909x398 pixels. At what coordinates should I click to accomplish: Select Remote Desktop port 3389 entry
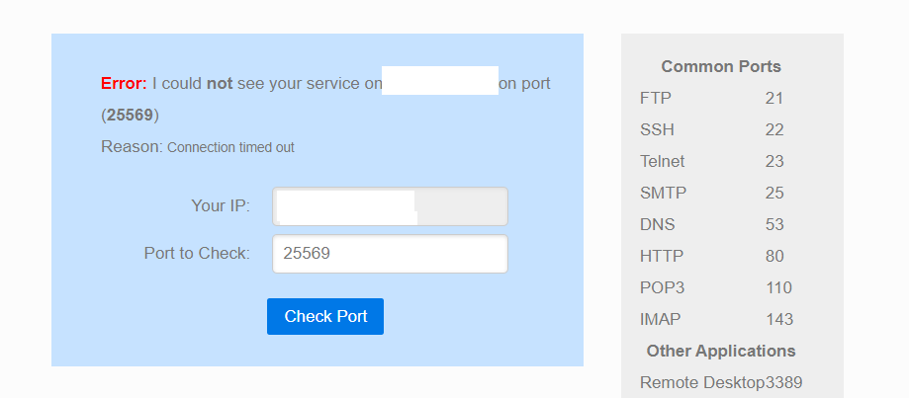(x=721, y=382)
